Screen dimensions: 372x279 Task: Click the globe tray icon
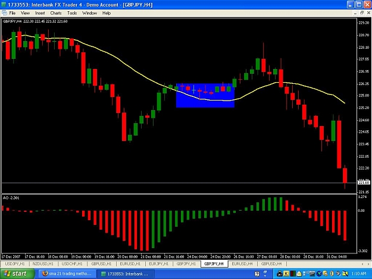coord(319,274)
